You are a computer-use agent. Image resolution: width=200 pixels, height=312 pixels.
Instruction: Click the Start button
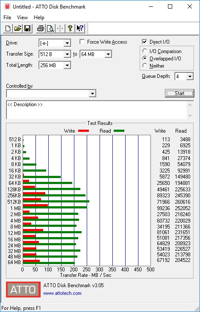[x=179, y=93]
